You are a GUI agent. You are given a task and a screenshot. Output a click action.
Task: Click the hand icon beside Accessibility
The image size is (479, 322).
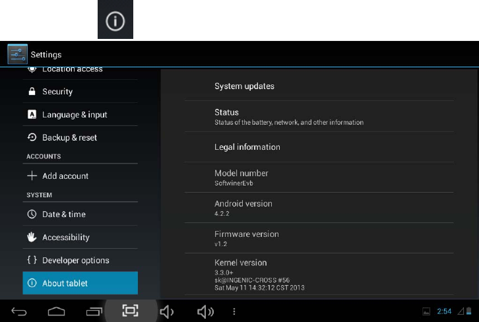(32, 237)
